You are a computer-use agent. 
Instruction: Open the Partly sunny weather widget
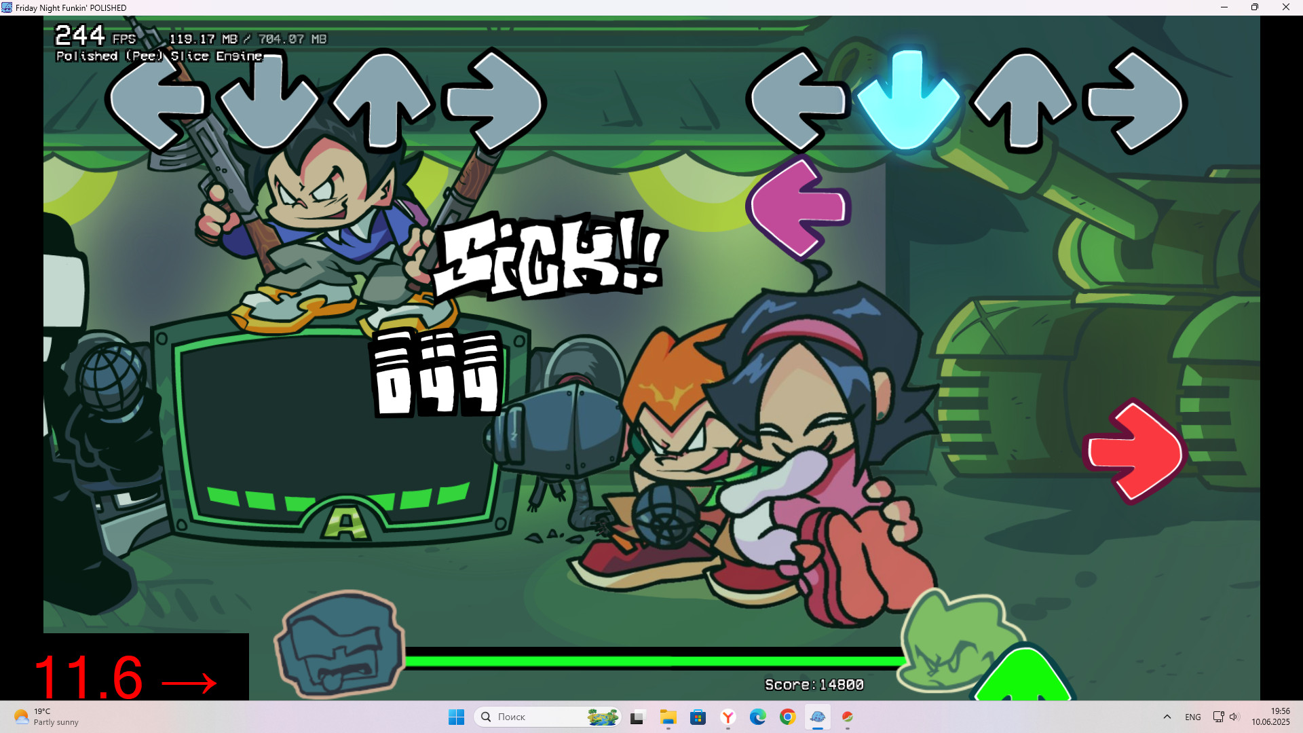[x=46, y=717]
